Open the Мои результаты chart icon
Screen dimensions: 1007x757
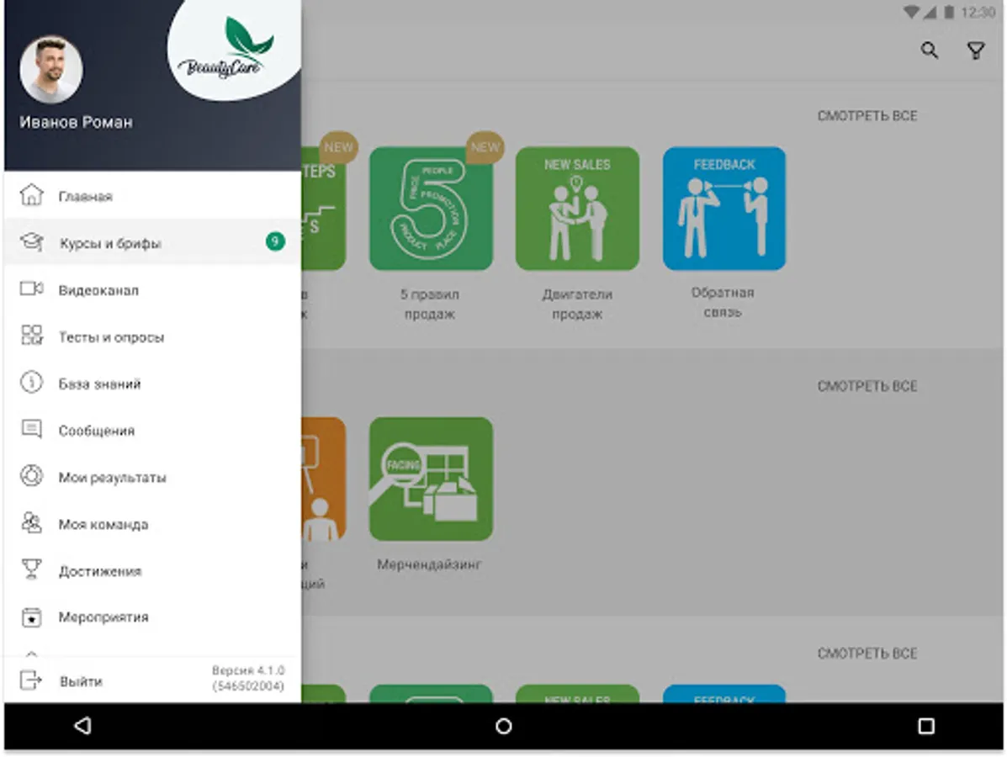pyautogui.click(x=31, y=476)
